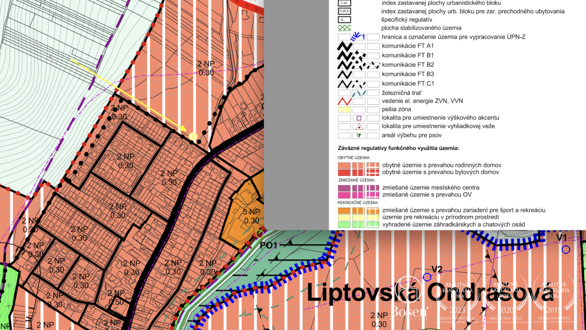This screenshot has width=586, height=330.
Task: Click the 'Liptovská Ondrašová' map title
Action: [430, 293]
